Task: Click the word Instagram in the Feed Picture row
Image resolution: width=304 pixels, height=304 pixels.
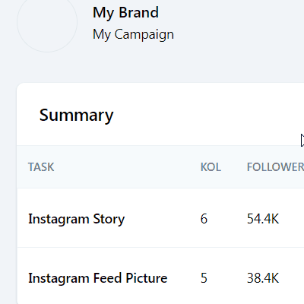Action: click(x=59, y=279)
